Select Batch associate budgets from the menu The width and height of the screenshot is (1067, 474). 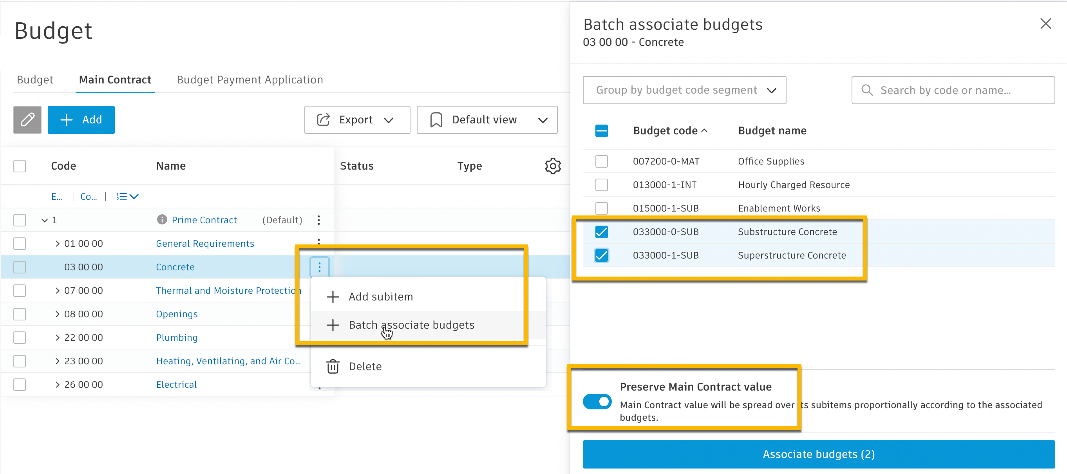click(x=411, y=325)
